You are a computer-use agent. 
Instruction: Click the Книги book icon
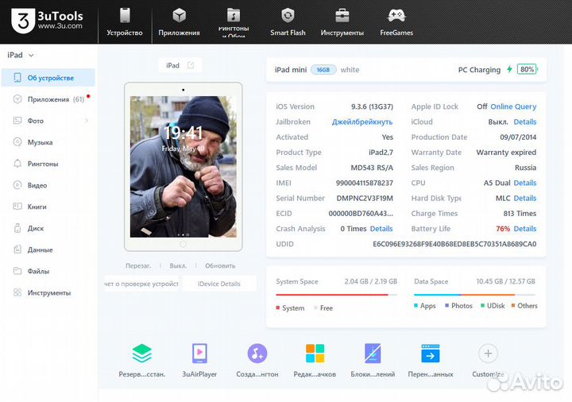tap(17, 206)
